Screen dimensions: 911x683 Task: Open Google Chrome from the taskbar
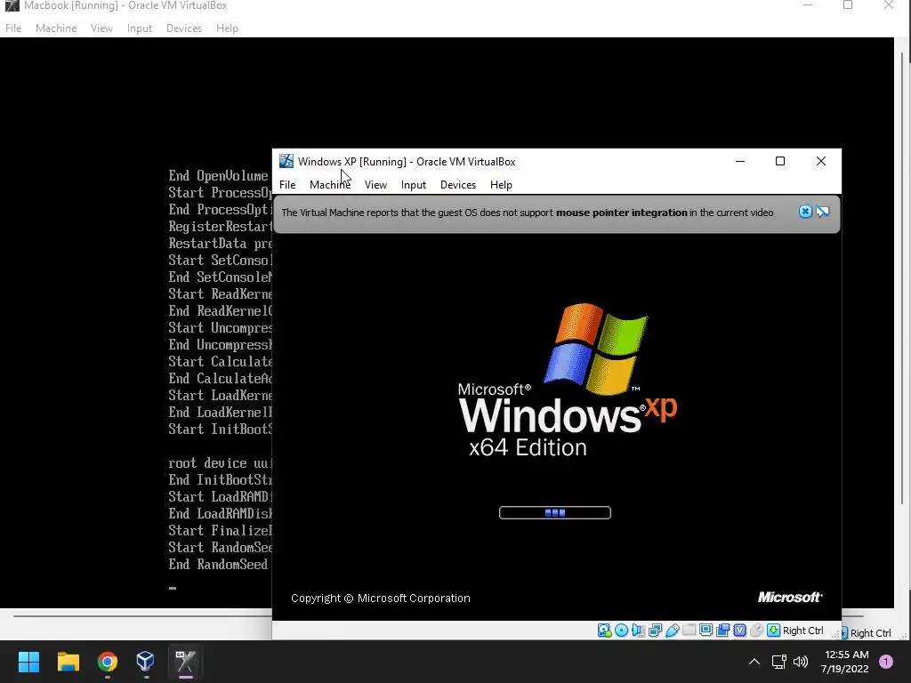pyautogui.click(x=108, y=662)
